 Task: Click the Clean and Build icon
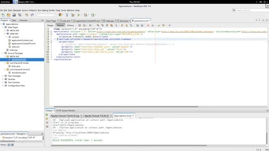tap(73, 15)
